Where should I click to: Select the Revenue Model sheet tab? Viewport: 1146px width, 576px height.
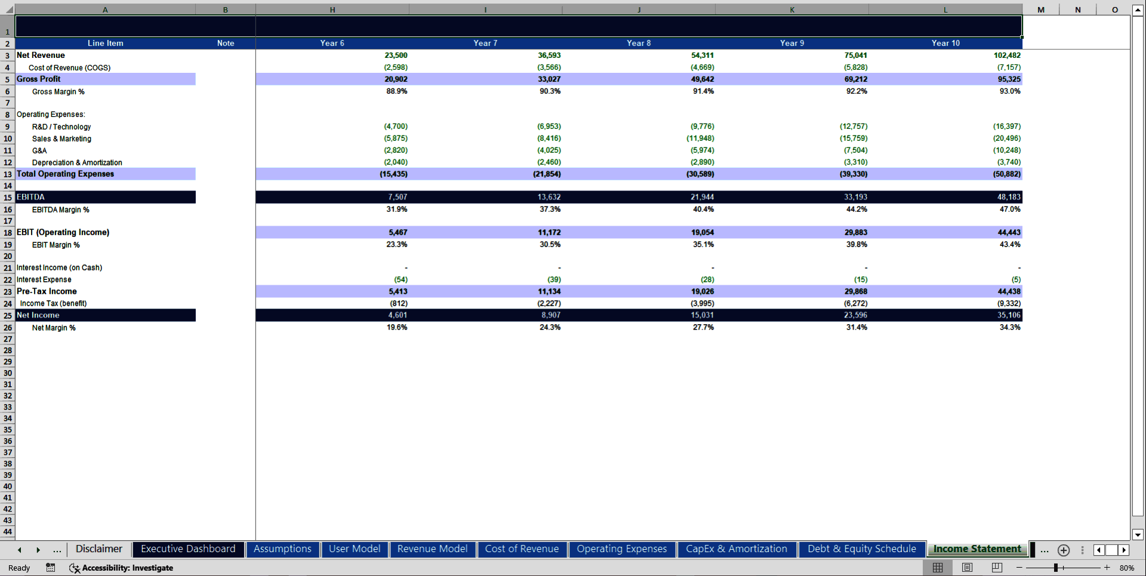coord(432,549)
